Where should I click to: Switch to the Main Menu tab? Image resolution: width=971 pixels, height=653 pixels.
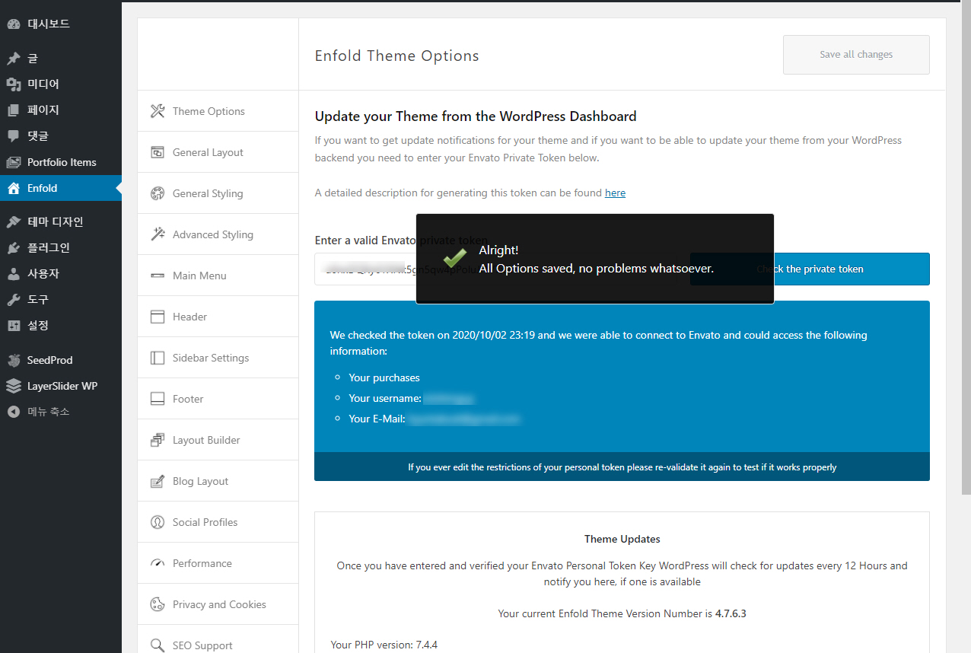[x=218, y=276]
